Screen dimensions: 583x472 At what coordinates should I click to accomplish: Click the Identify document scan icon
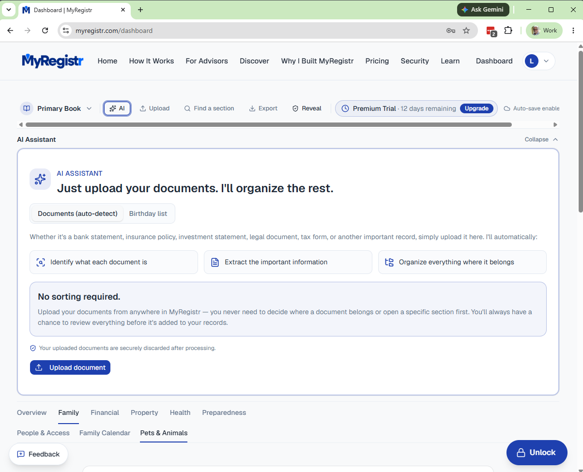41,262
